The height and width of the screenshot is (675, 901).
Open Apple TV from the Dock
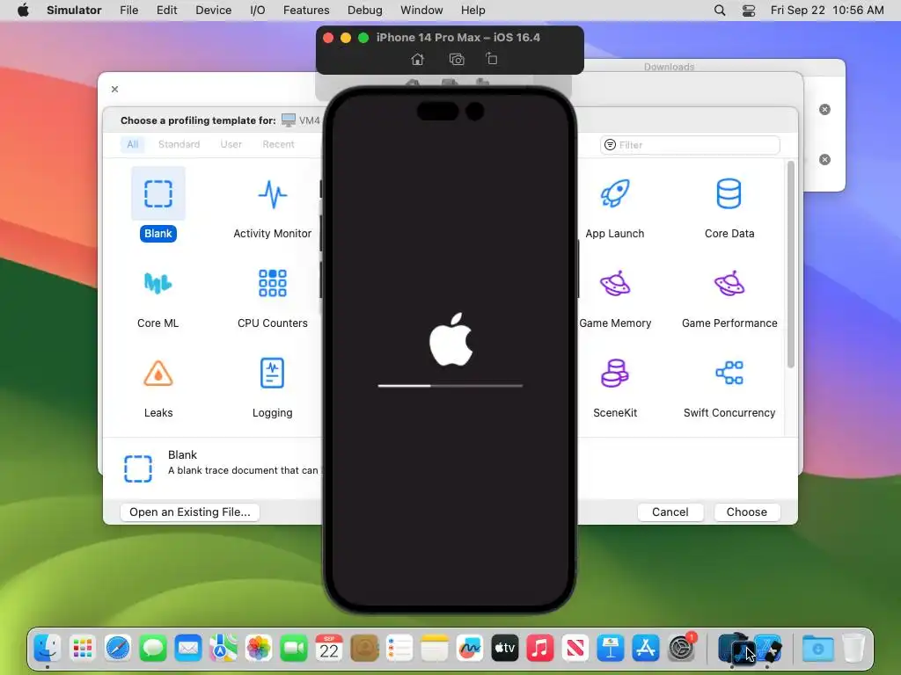pos(504,649)
